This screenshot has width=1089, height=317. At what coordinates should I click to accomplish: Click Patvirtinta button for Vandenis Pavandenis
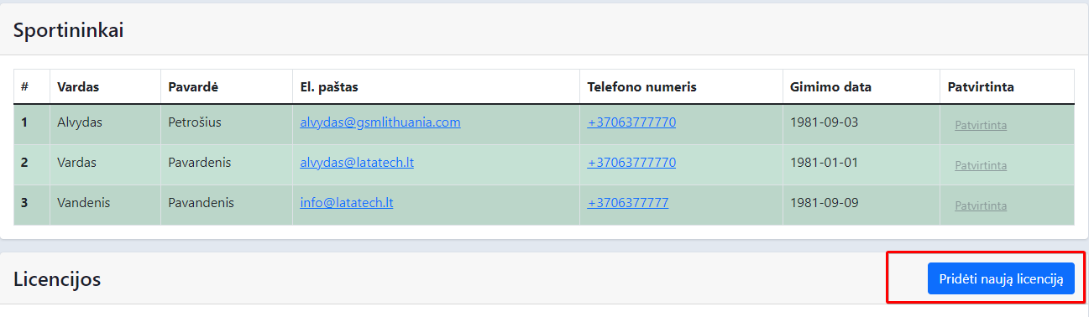(981, 206)
